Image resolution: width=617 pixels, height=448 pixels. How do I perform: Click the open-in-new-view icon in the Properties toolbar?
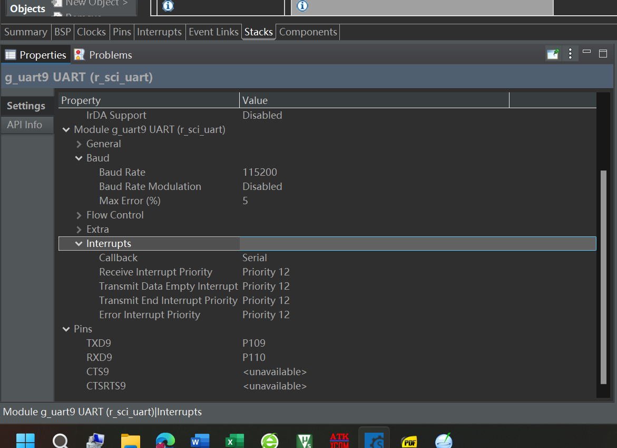tap(553, 54)
